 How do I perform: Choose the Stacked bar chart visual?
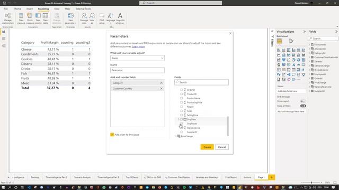pyautogui.click(x=279, y=50)
